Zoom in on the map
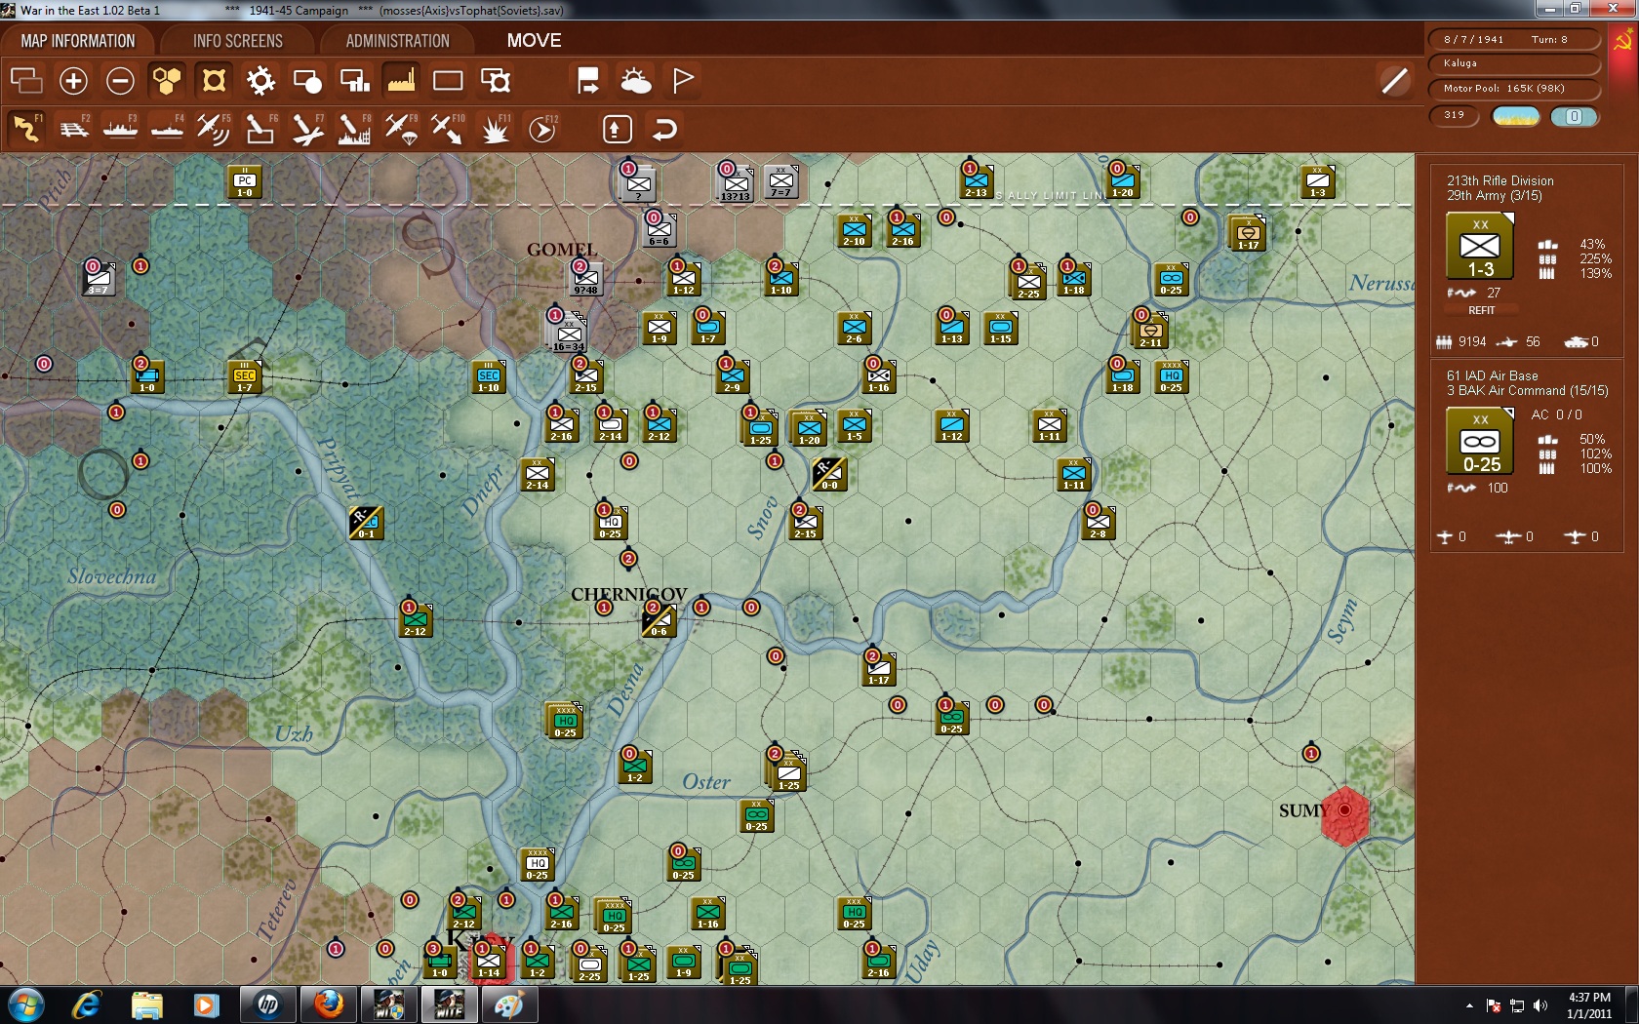Viewport: 1639px width, 1024px height. point(73,80)
